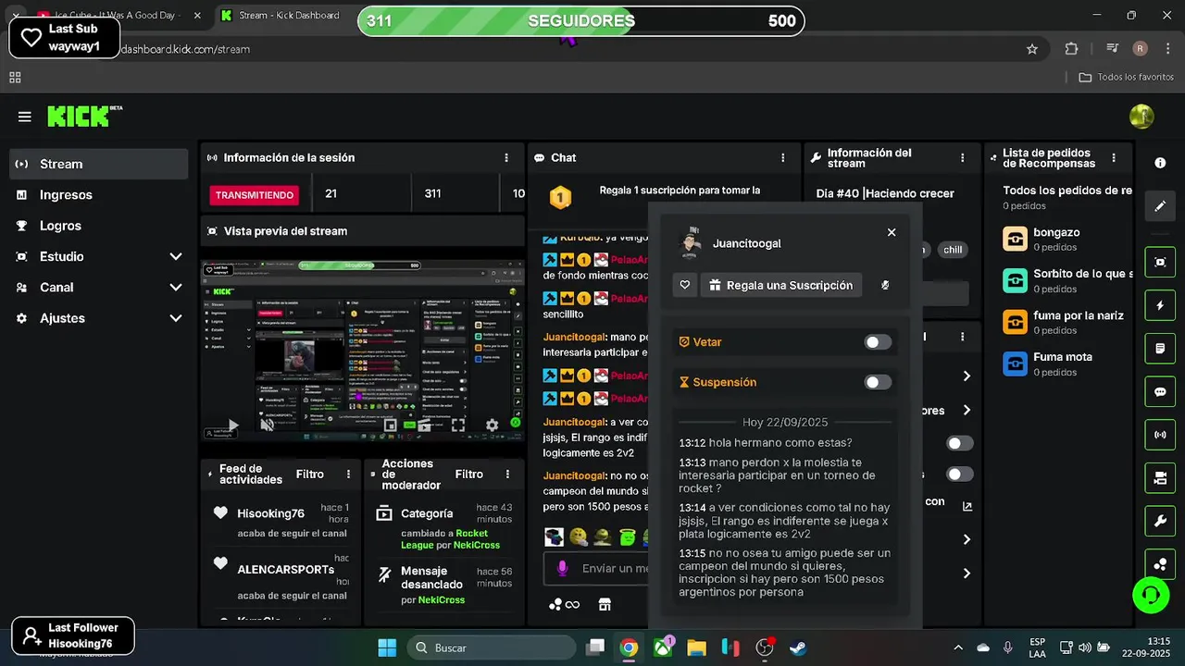The width and height of the screenshot is (1185, 666).
Task: Enter fullscreen on the stream preview player
Action: (x=457, y=425)
